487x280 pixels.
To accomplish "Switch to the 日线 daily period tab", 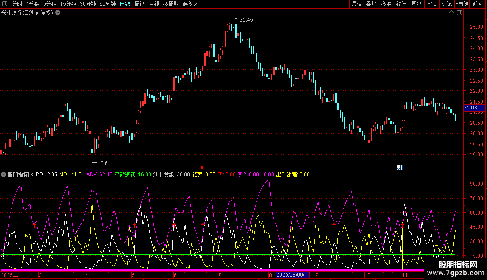I will tap(125, 4).
